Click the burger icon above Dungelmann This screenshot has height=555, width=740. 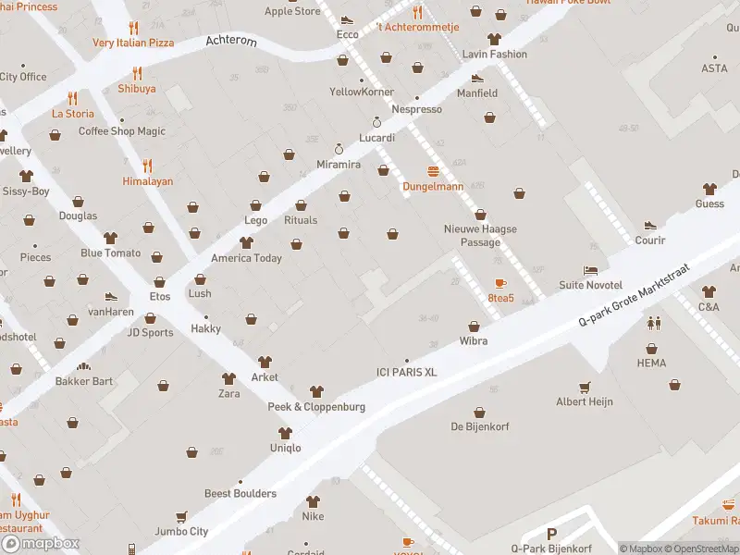coord(433,171)
